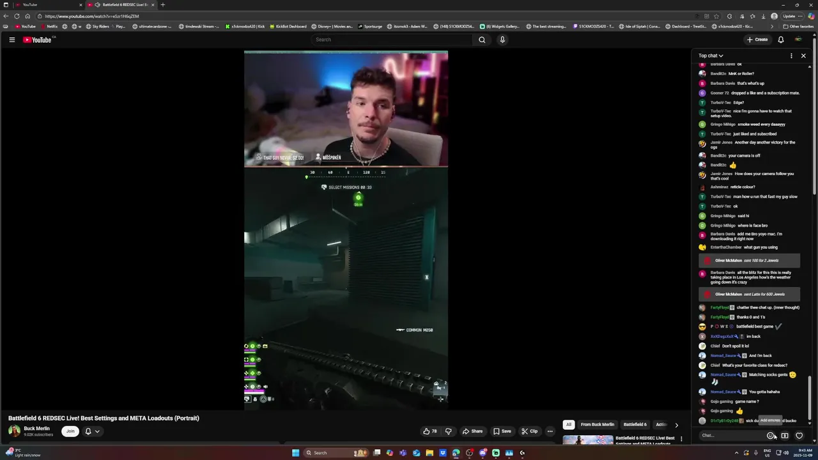Open the Add emotes picker

pyautogui.click(x=771, y=436)
